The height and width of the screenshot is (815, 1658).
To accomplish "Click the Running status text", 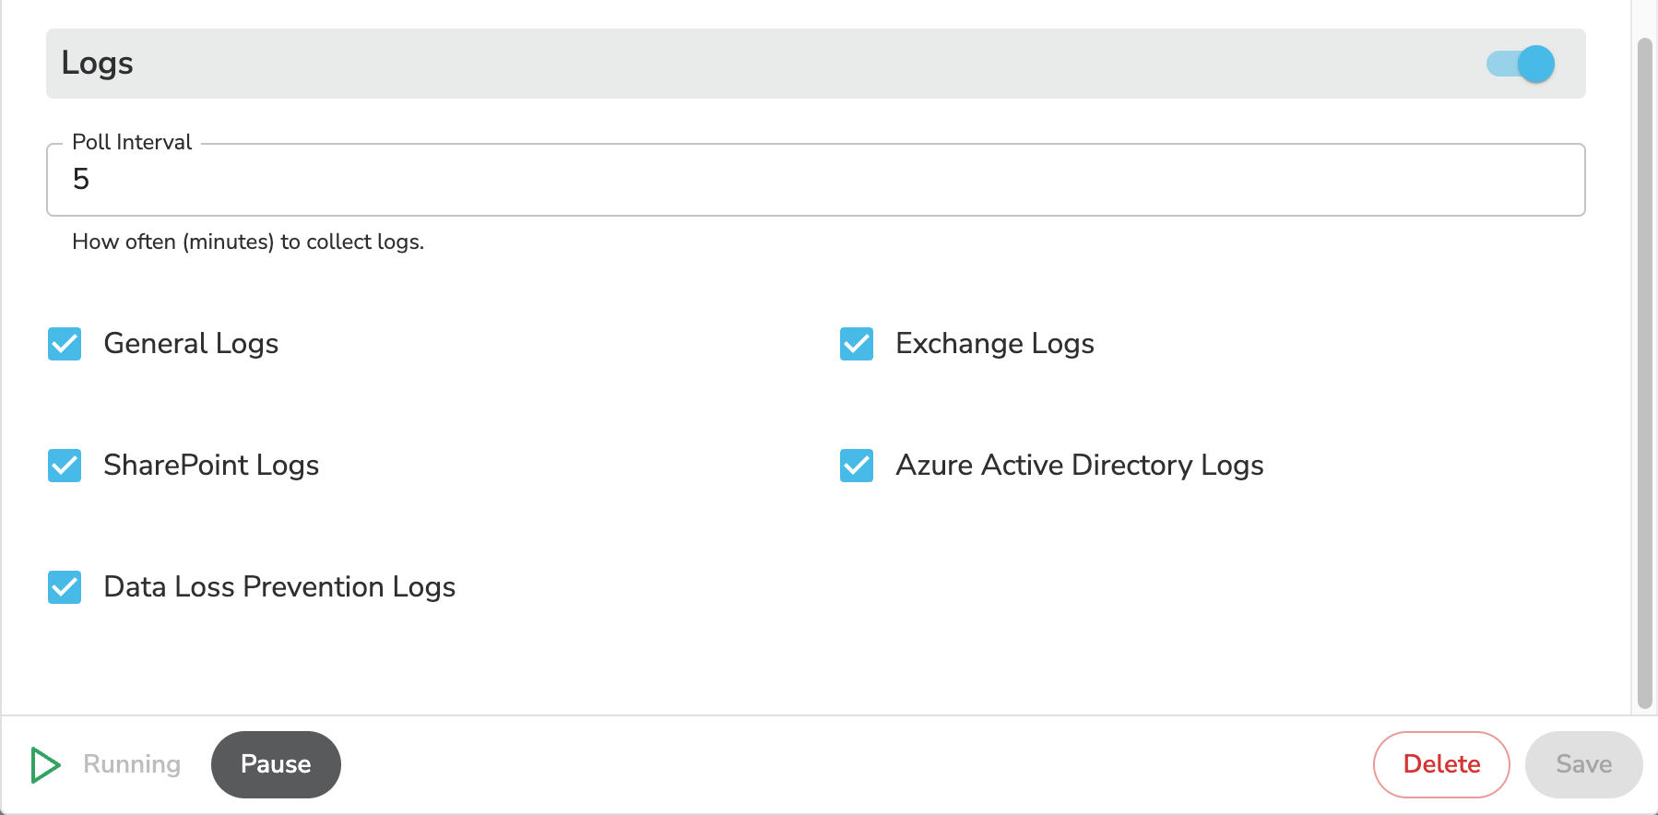I will coord(132,764).
